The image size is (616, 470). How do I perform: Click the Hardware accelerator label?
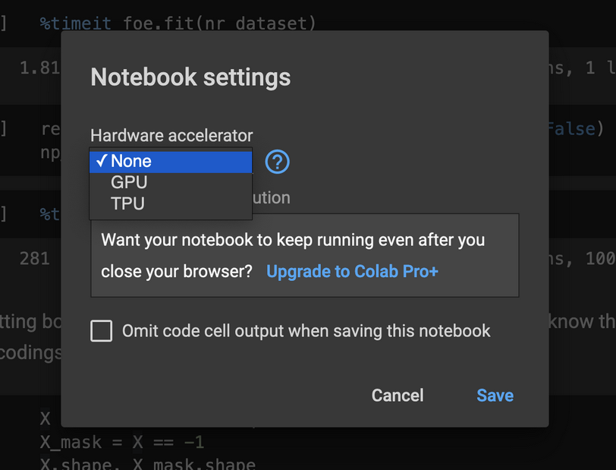(171, 136)
